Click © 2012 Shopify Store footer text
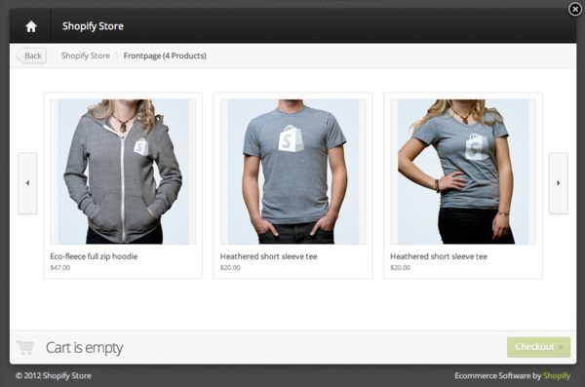585x387 pixels. point(54,376)
